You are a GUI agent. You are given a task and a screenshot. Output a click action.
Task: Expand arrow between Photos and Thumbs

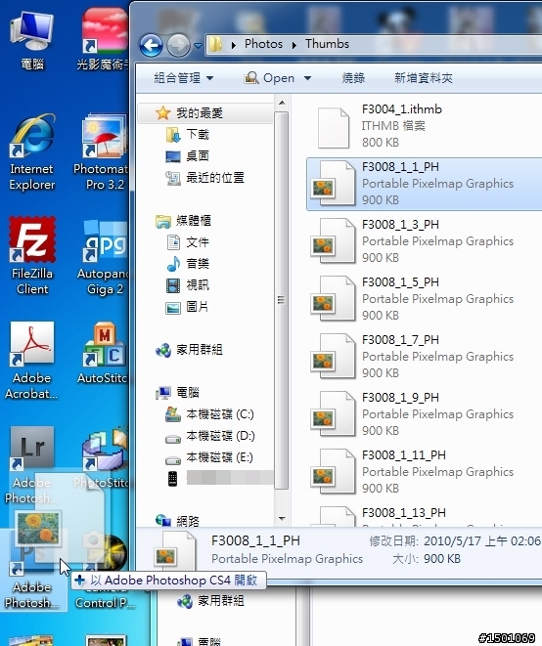tap(294, 45)
